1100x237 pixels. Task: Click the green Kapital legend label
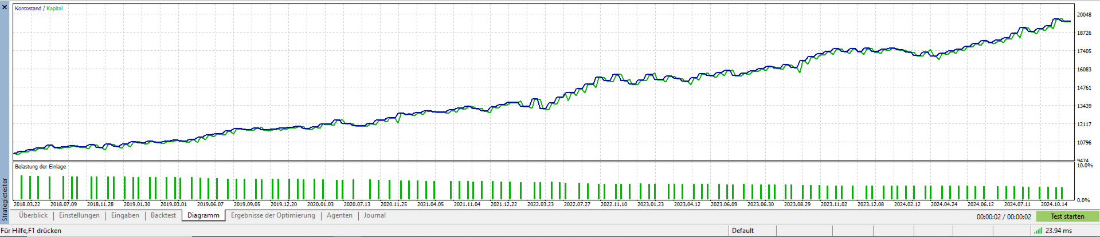[54, 9]
